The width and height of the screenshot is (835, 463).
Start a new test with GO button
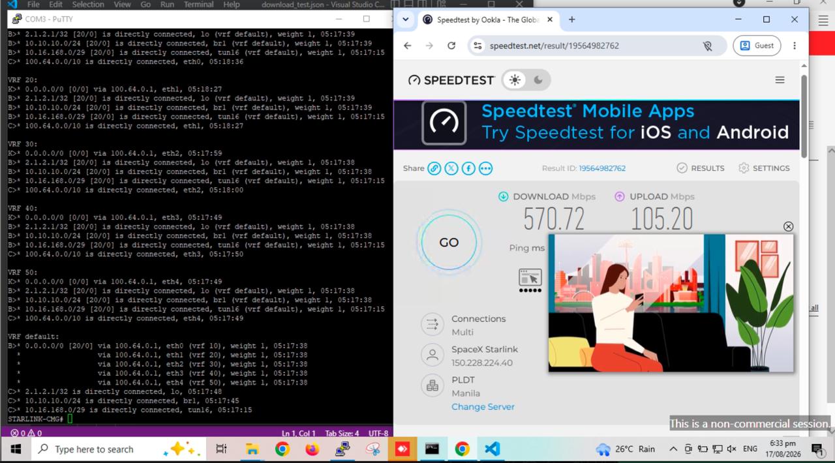[x=449, y=243]
